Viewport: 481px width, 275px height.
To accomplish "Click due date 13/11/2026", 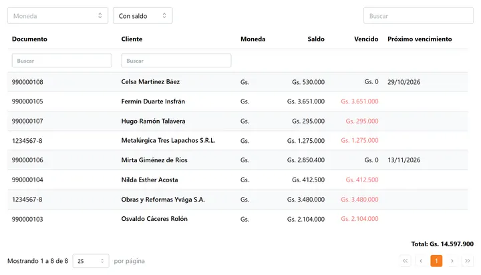I will pos(404,160).
